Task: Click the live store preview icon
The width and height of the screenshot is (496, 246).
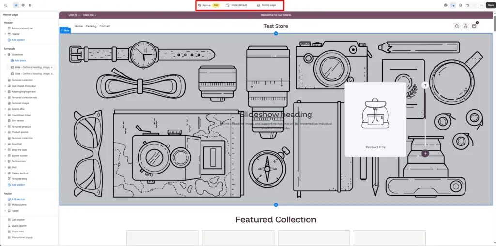Action: 446,5
